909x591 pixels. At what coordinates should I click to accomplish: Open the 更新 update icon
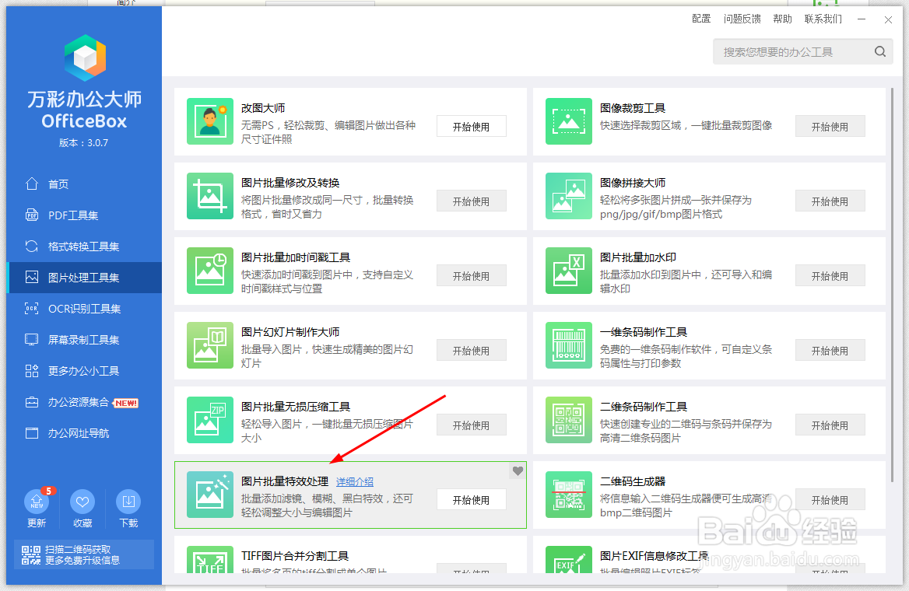pyautogui.click(x=37, y=502)
